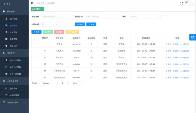Open the 10/page page size dropdown
The width and height of the screenshot is (196, 113).
[x=46, y=83]
